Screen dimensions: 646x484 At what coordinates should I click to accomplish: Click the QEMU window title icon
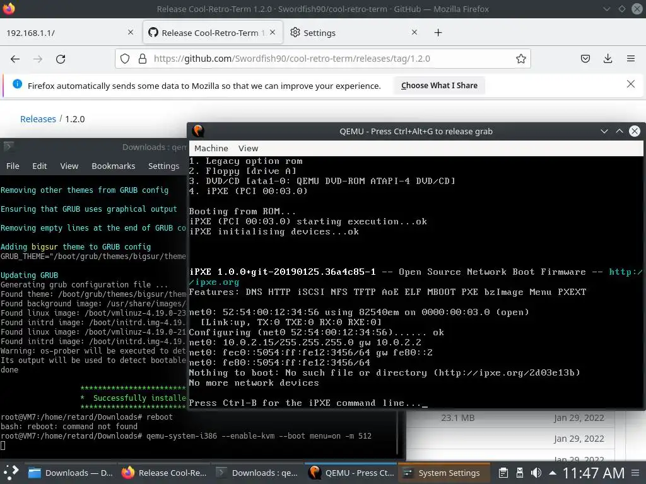point(198,131)
